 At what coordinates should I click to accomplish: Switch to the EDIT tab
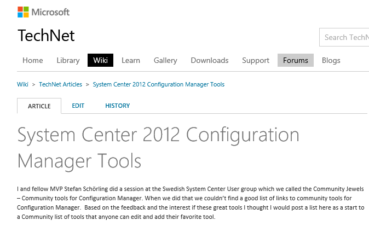pyautogui.click(x=78, y=106)
